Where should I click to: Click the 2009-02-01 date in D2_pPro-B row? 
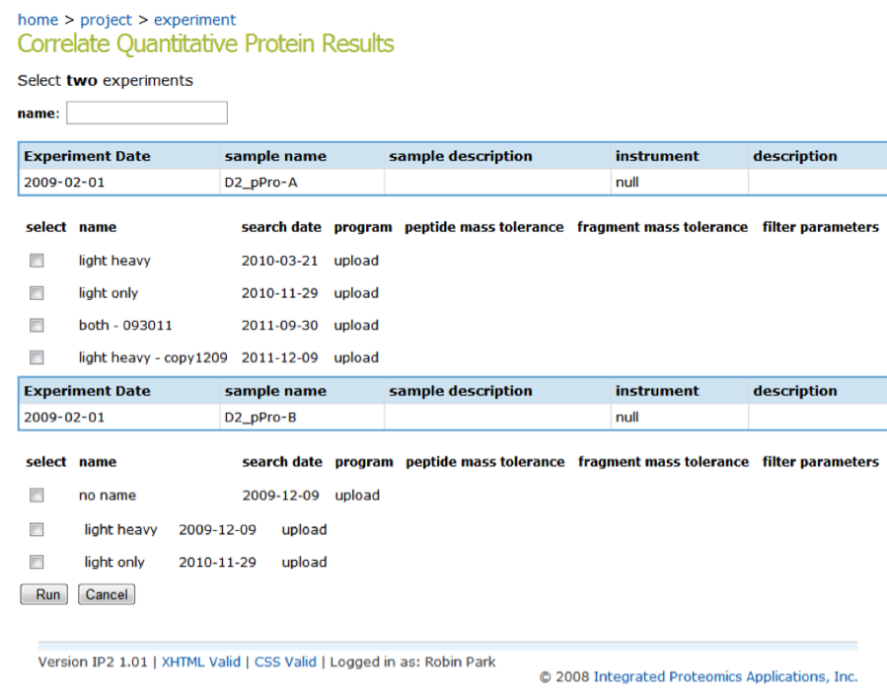[x=64, y=418]
